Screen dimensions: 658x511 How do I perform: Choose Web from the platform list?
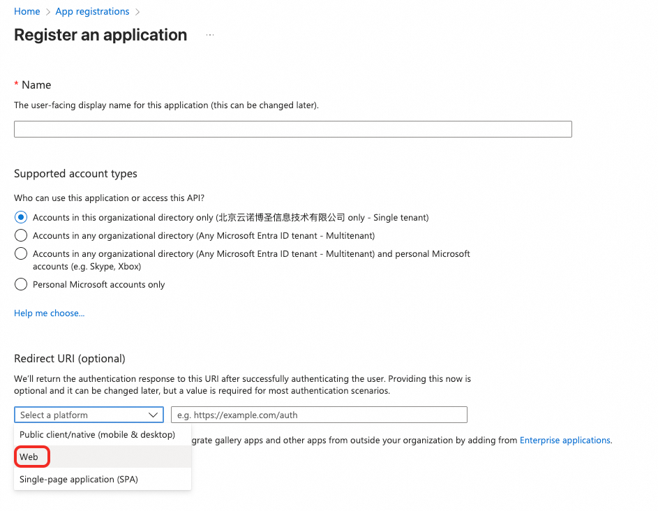[103, 457]
